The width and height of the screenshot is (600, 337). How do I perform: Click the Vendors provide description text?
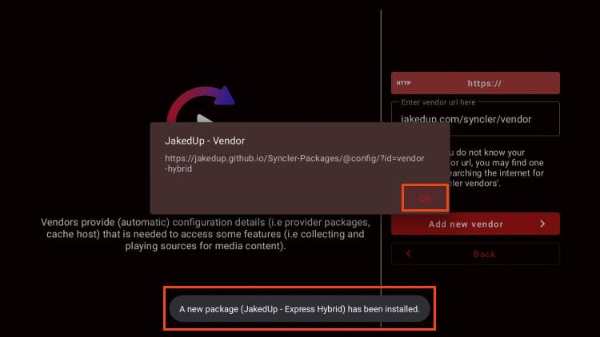(206, 234)
